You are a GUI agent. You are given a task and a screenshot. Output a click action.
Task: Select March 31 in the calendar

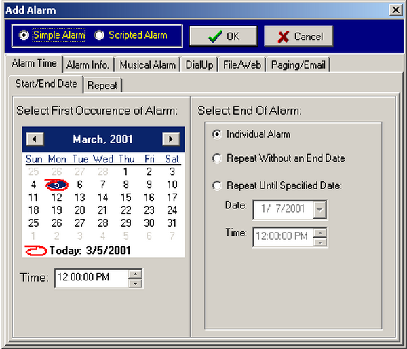click(x=172, y=223)
